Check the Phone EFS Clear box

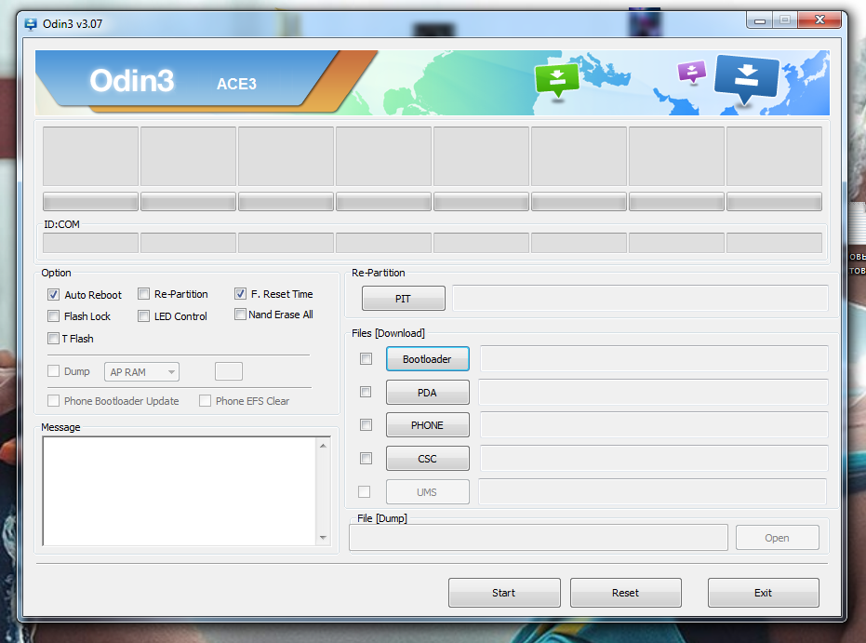click(x=205, y=400)
